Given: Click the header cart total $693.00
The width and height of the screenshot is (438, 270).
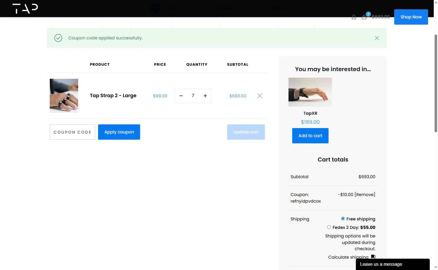Looking at the screenshot, I should (x=381, y=17).
